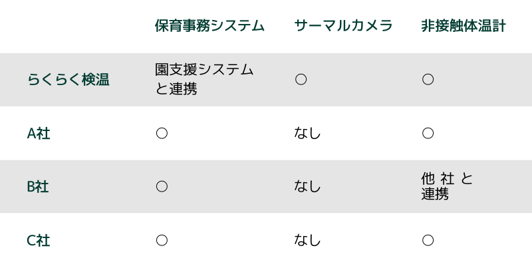Viewport: 532px width, 266px height.
Task: Click なし in A社 thermal camera cell
Action: tap(307, 134)
